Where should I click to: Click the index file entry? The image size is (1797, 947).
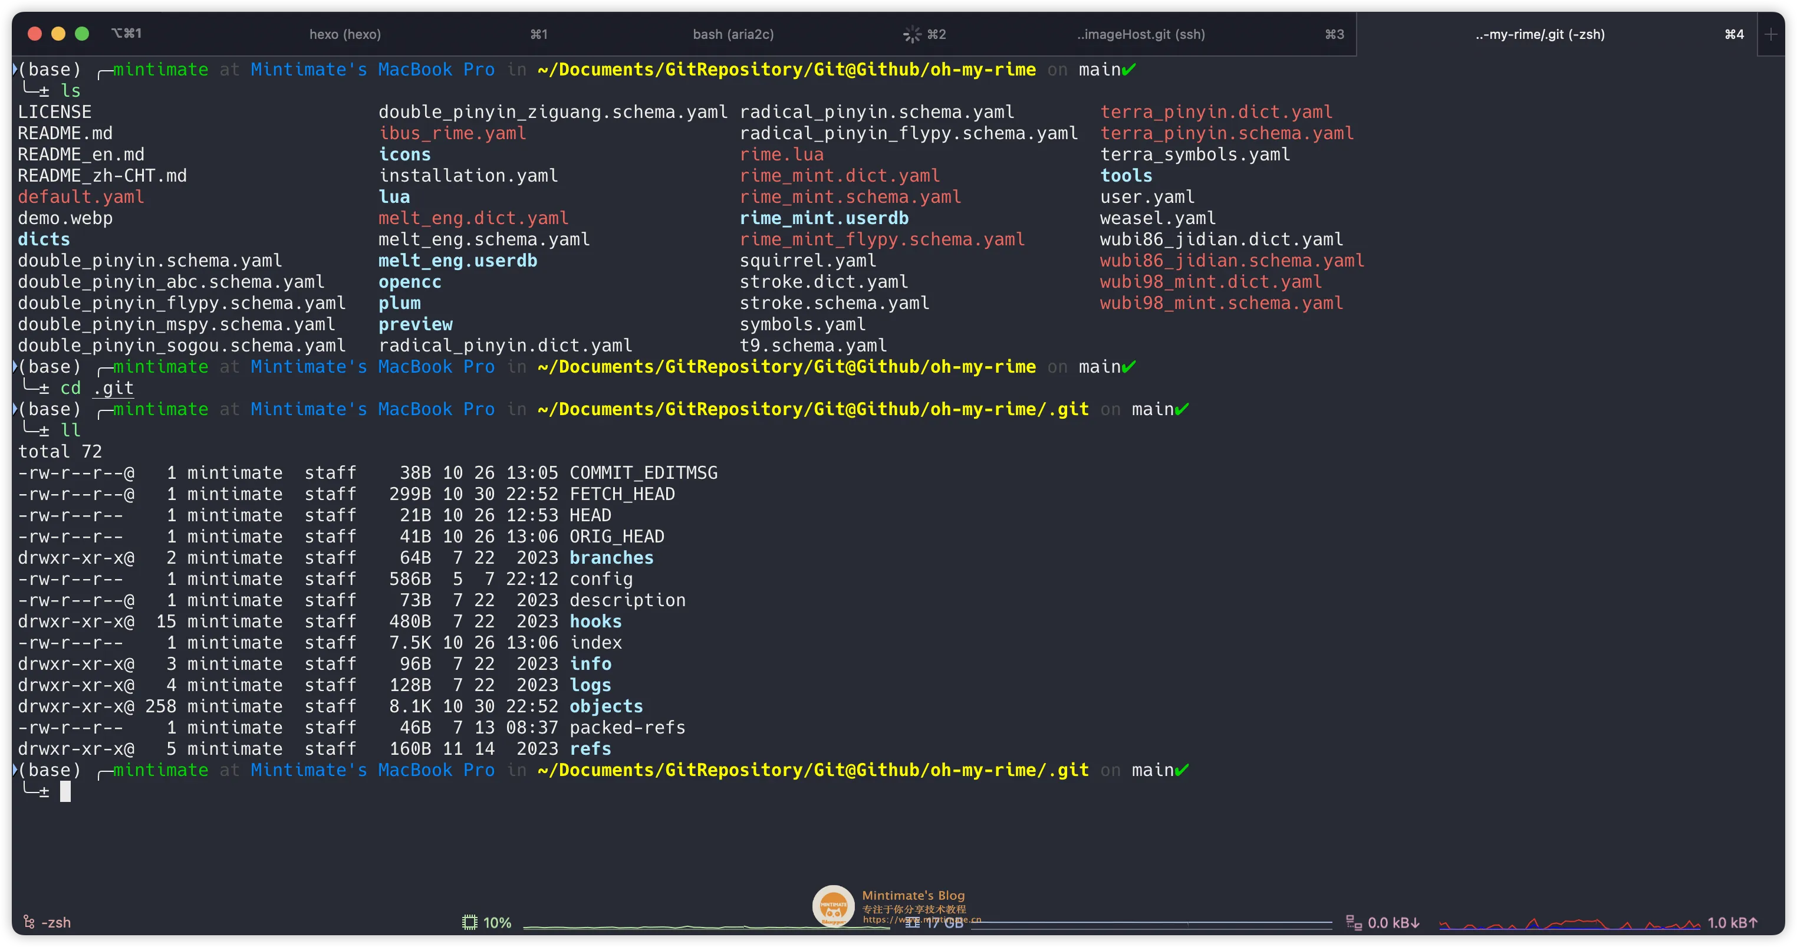click(x=595, y=643)
